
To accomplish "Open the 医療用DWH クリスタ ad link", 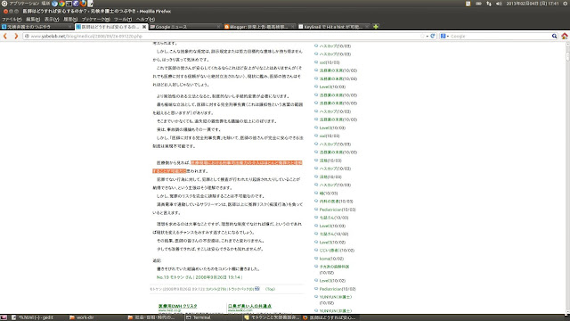I will click(x=178, y=306).
